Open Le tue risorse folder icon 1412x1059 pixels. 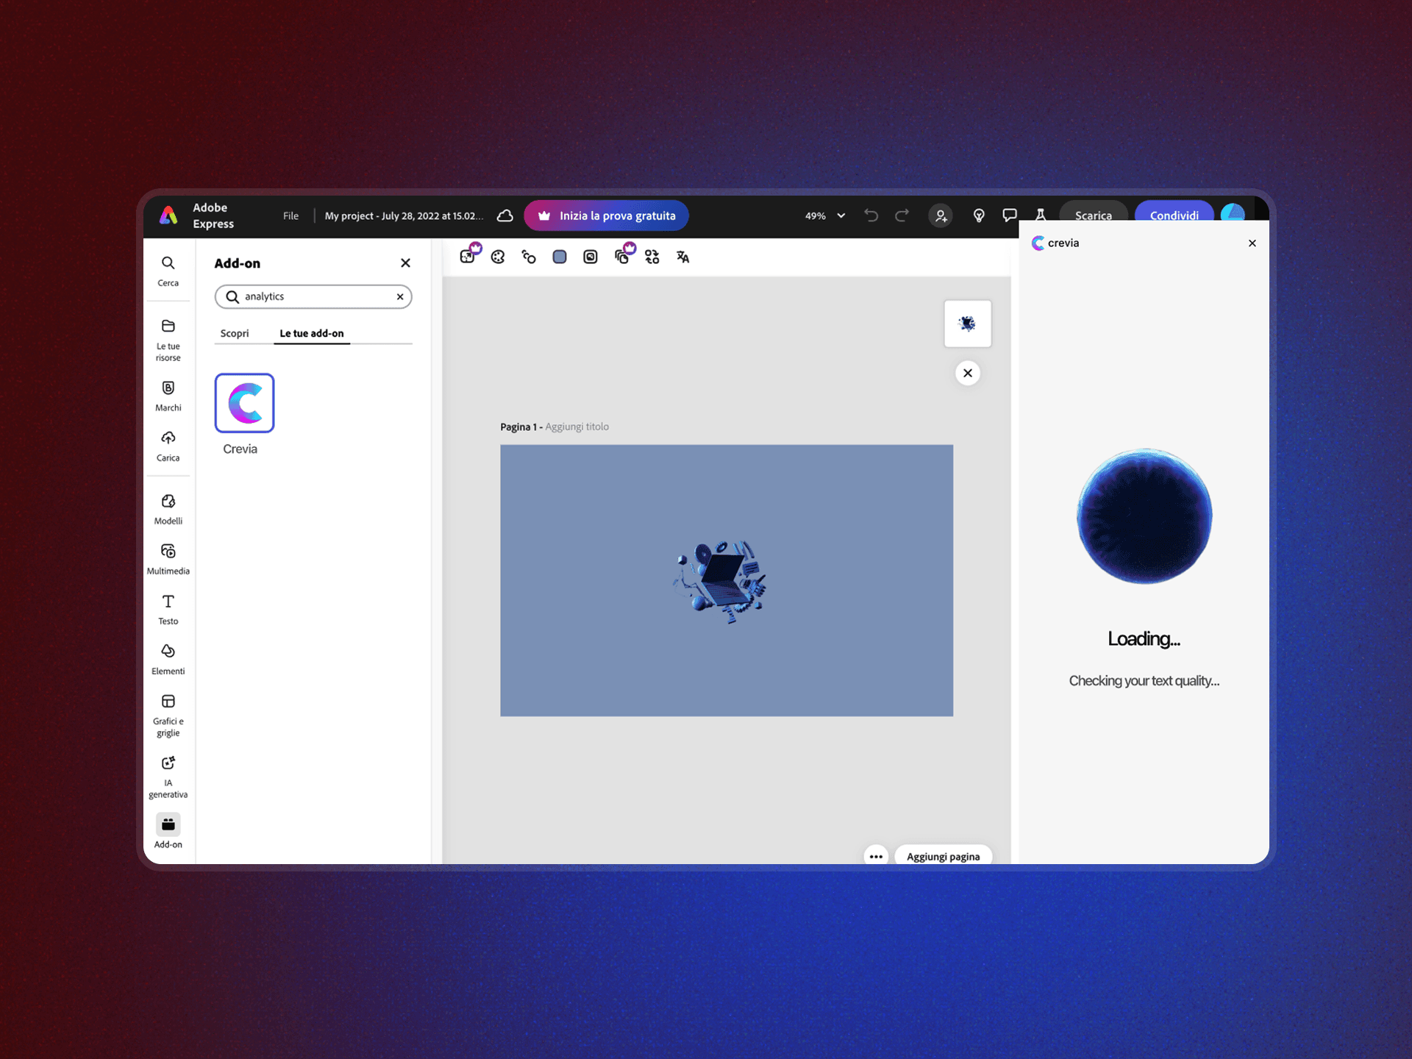168,327
